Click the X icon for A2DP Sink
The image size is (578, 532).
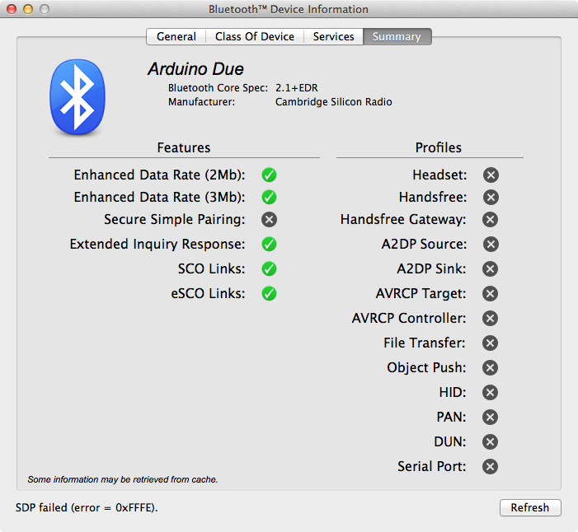point(491,268)
